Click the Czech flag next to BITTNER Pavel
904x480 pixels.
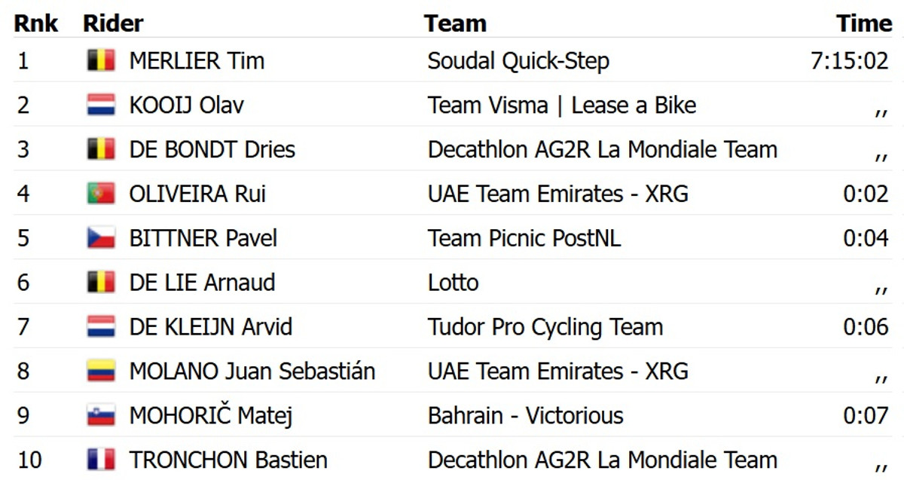click(101, 238)
